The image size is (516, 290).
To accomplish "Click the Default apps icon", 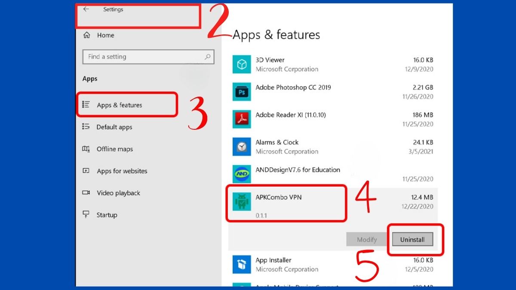I will (x=86, y=127).
